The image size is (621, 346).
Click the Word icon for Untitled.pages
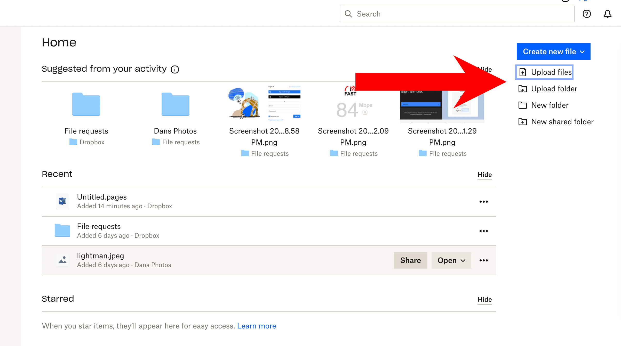(62, 201)
